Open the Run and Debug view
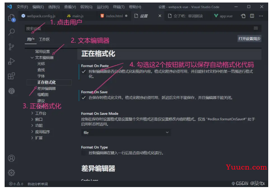The image size is (272, 190). tap(11, 61)
